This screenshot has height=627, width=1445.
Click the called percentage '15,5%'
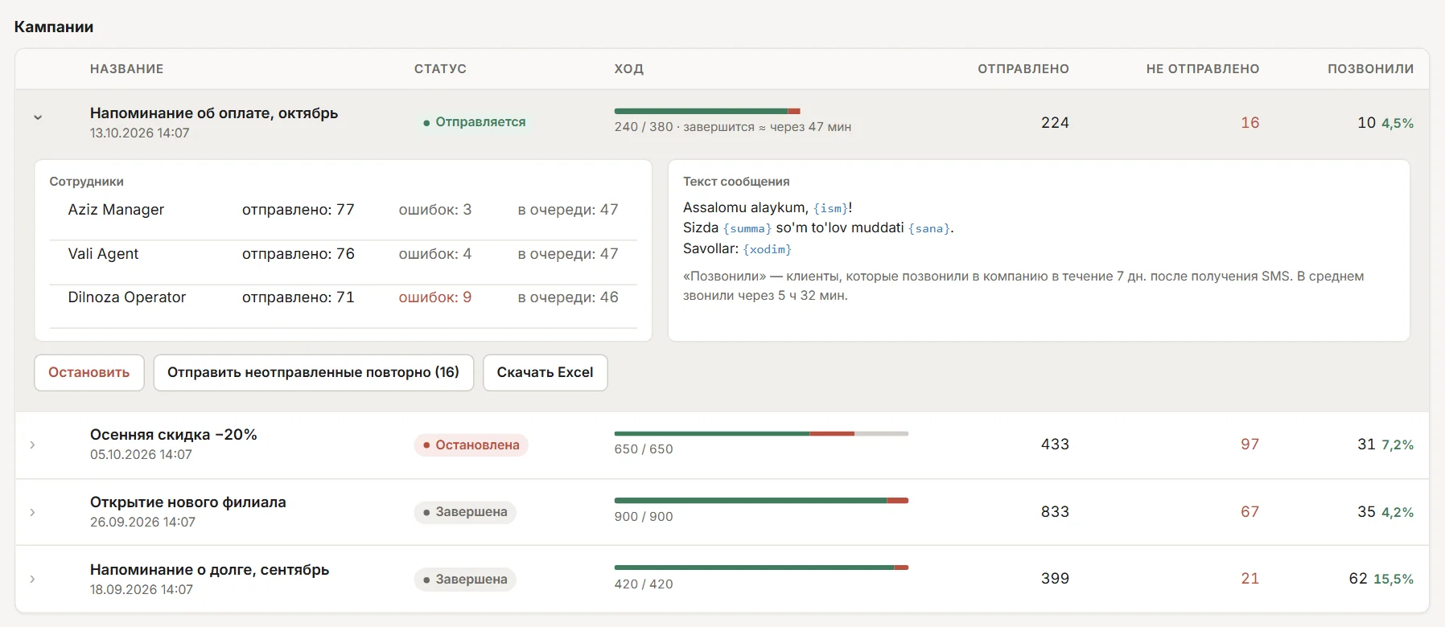tap(1394, 580)
